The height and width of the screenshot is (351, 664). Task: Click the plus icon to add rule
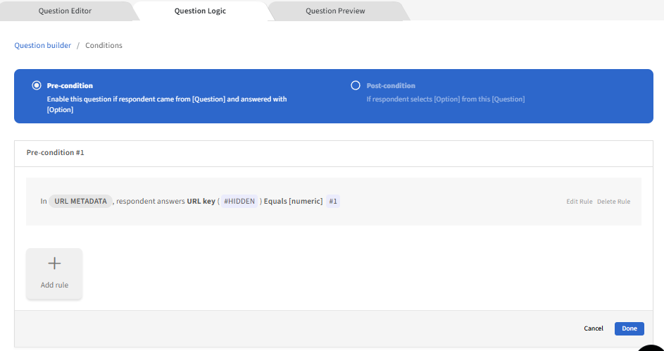(54, 264)
